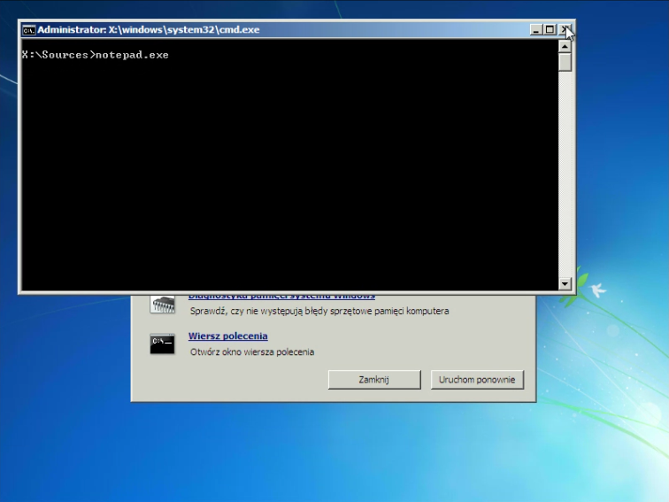Click the empty scrollbar track in console
Image resolution: width=669 pixels, height=502 pixels.
click(x=565, y=175)
